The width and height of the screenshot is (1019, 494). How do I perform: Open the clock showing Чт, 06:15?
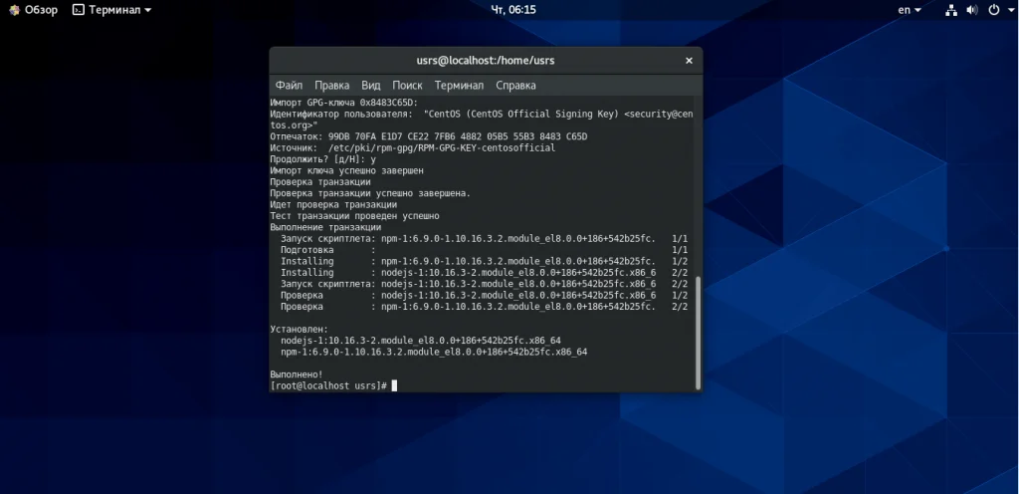tap(513, 10)
